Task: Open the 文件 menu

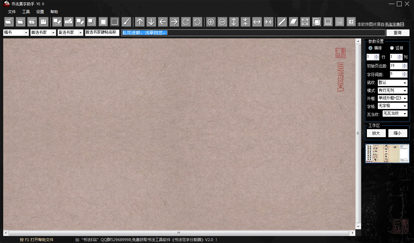Action: point(12,12)
